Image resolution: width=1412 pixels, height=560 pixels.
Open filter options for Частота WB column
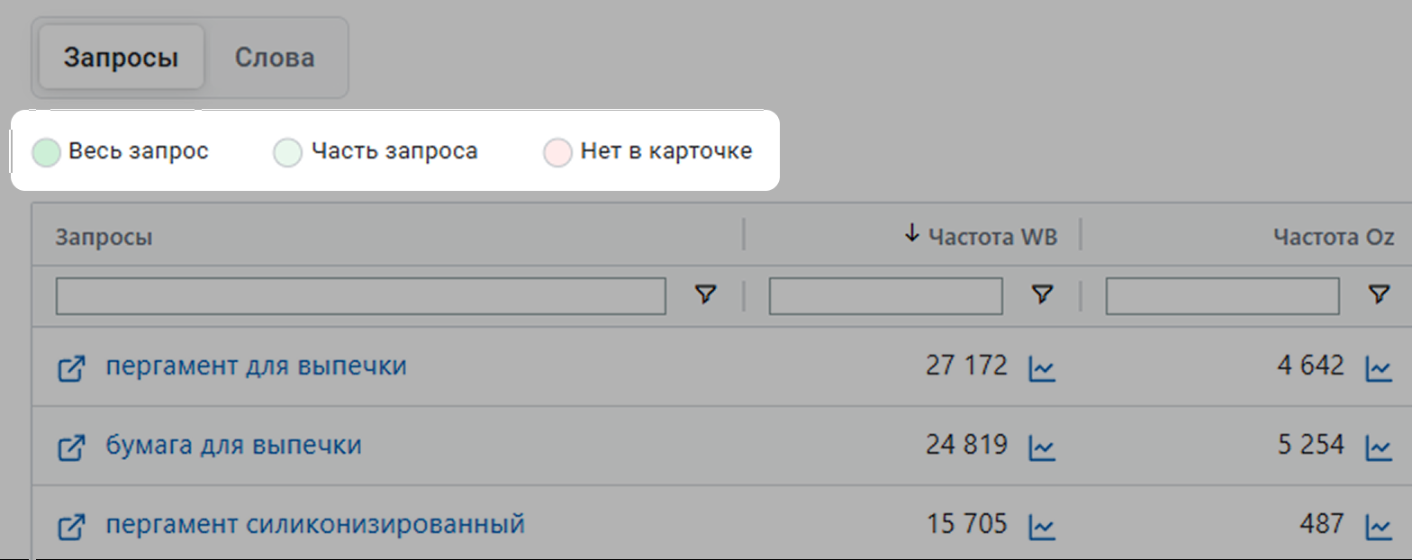(x=1043, y=294)
